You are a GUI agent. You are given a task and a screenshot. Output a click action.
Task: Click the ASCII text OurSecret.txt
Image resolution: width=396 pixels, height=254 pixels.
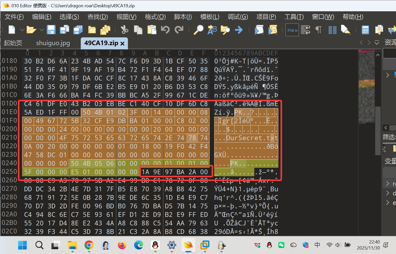click(252, 138)
